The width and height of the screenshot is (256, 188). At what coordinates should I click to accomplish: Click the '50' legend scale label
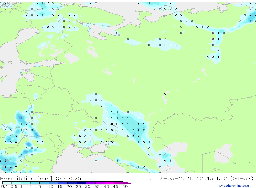[125, 186]
